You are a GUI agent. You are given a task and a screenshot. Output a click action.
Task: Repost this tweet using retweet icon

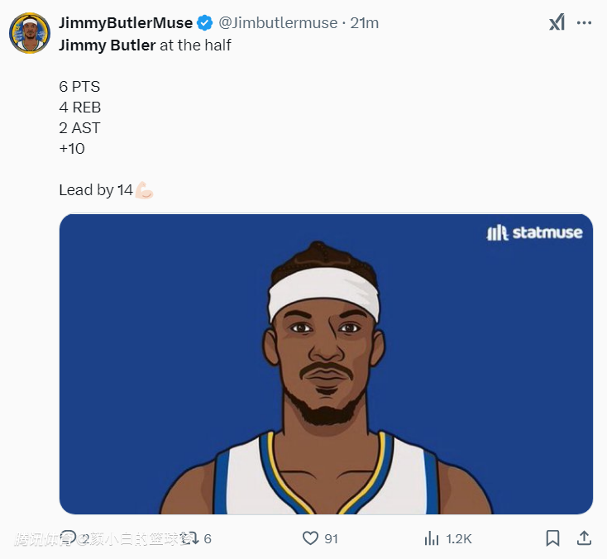(189, 538)
